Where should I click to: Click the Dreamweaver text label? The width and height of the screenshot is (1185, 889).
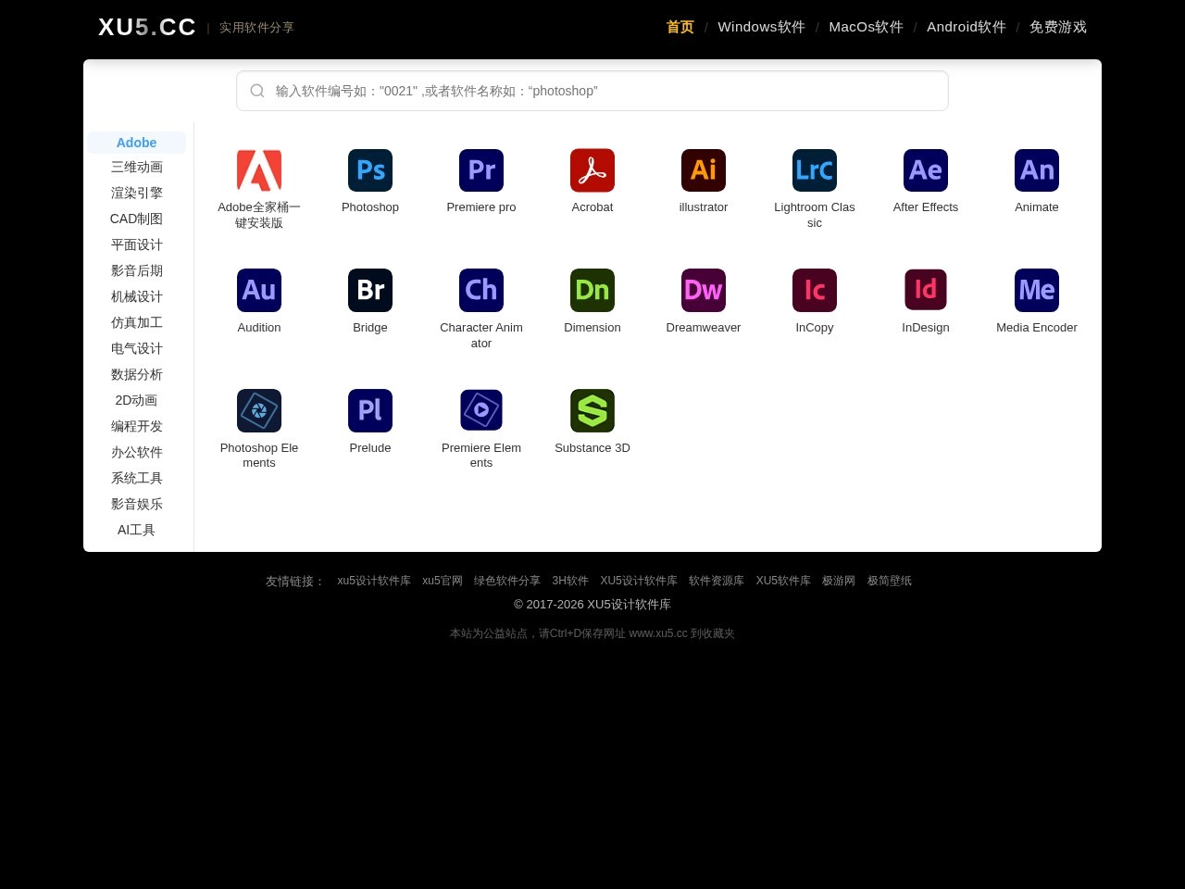coord(704,328)
